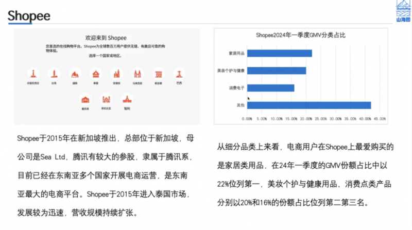The width and height of the screenshot is (412, 230).
Task: Select the 台湾 (Taiwan) tower icon
Action: [x=54, y=74]
